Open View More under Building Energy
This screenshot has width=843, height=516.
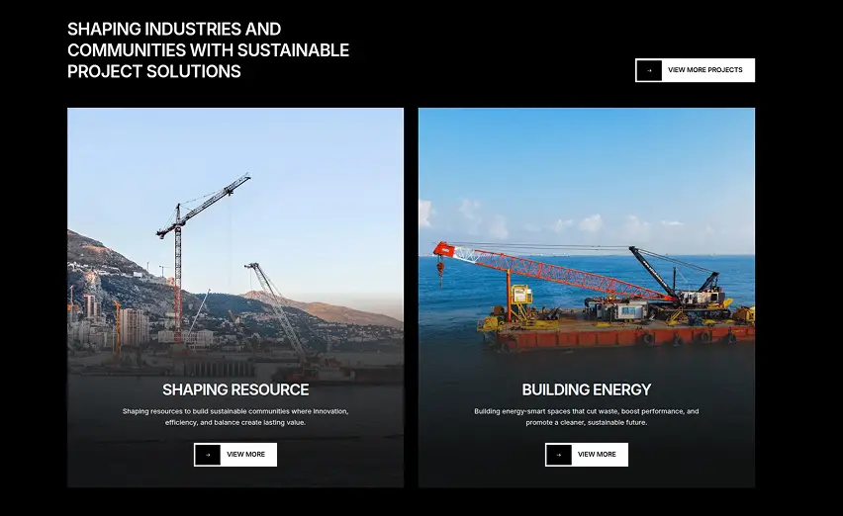(587, 455)
